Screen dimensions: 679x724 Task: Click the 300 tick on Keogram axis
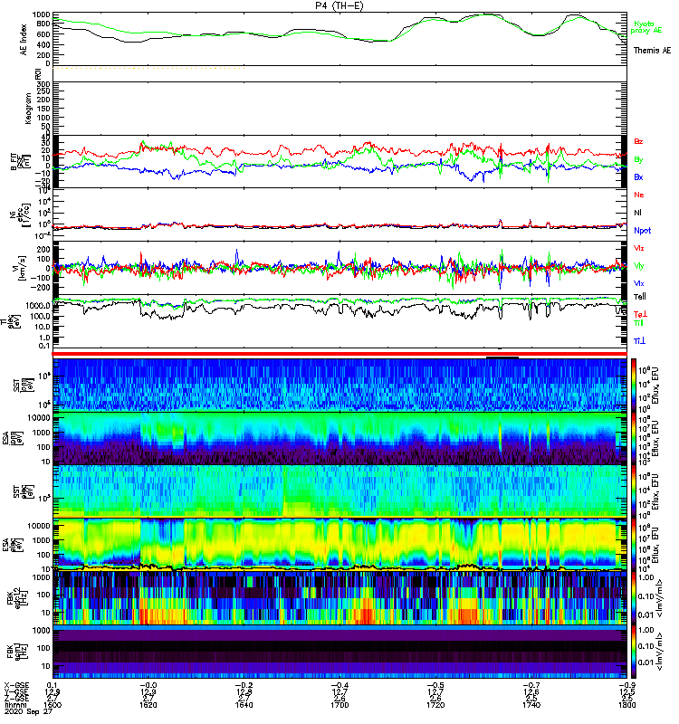click(x=43, y=84)
